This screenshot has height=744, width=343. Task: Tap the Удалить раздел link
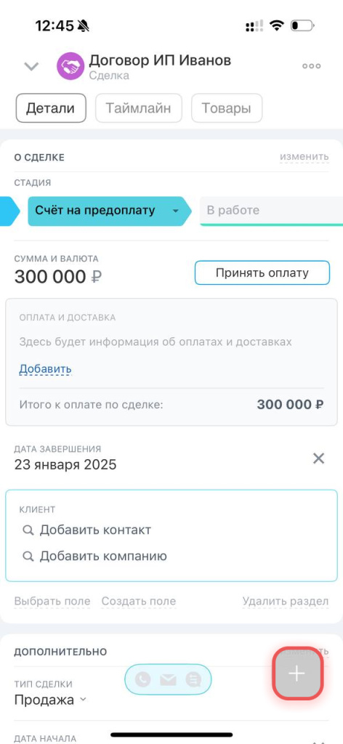286,601
